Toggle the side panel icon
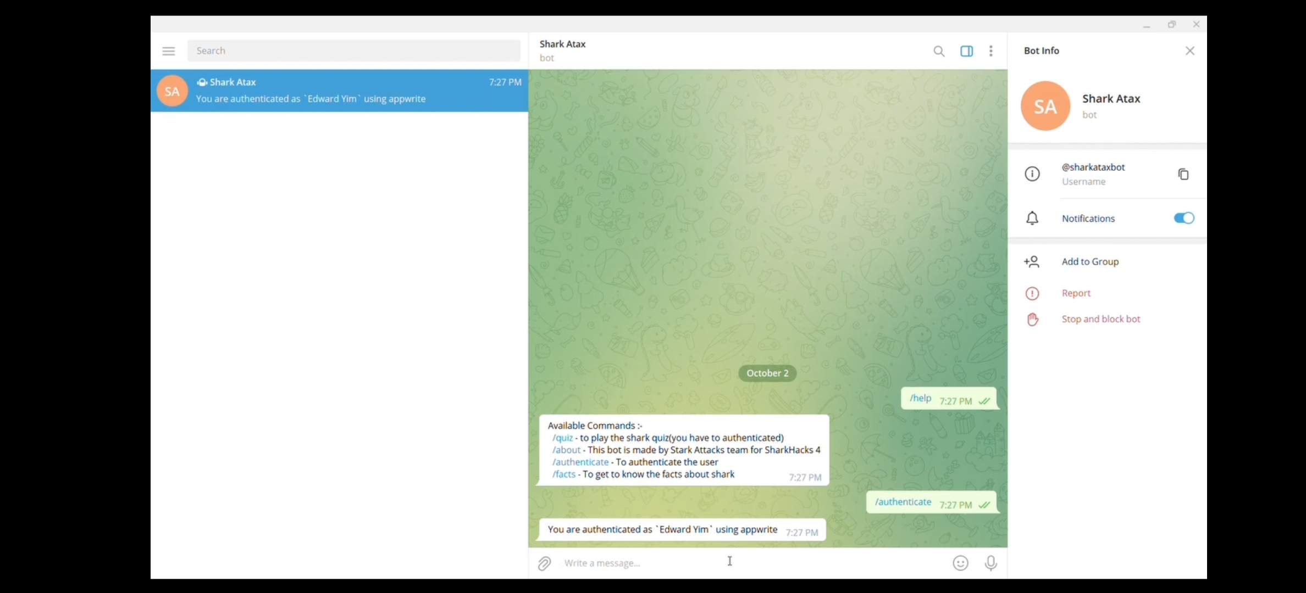The width and height of the screenshot is (1306, 593). [x=966, y=51]
